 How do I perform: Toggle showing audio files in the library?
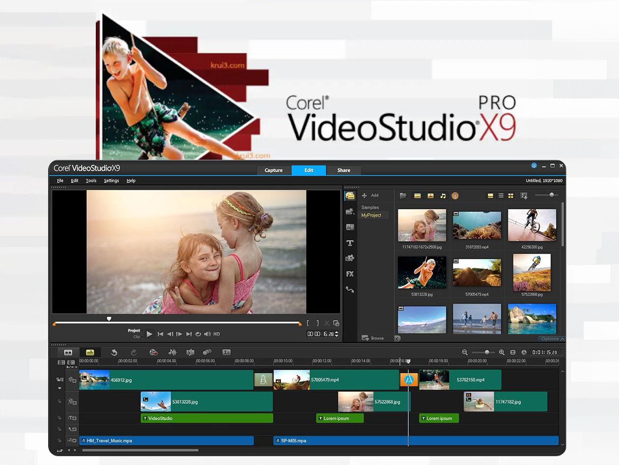443,196
